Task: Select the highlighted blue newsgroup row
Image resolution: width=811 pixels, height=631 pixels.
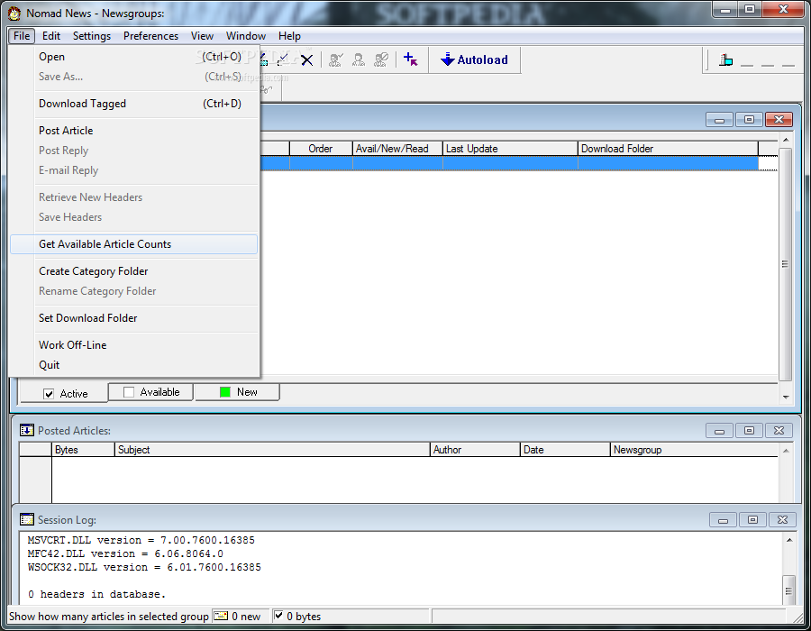Action: tap(509, 163)
